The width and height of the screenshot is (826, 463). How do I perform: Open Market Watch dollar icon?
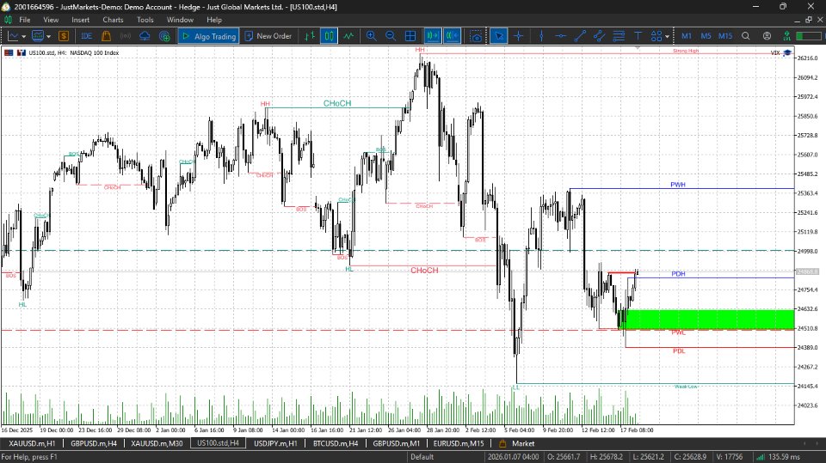click(64, 36)
